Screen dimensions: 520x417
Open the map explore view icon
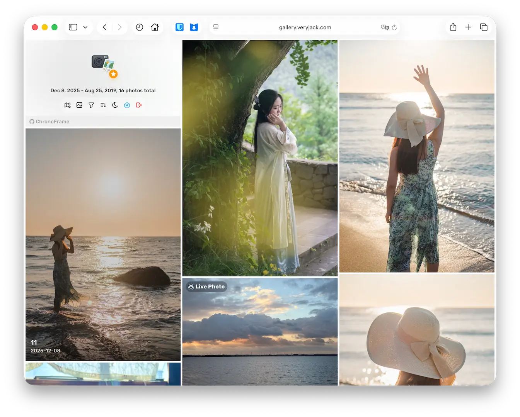tap(68, 105)
